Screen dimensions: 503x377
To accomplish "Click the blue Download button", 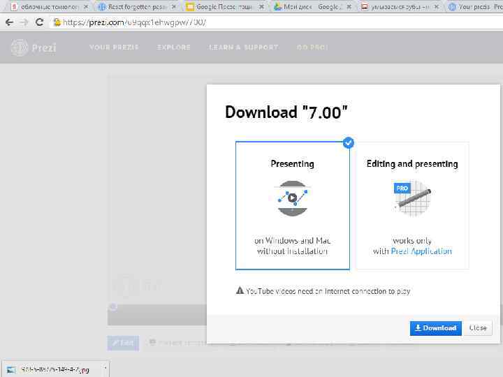I will pos(436,328).
